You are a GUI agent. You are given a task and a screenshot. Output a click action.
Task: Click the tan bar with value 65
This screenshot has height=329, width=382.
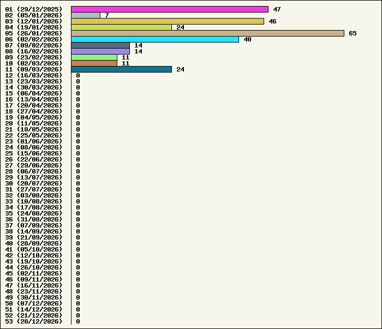(x=207, y=33)
